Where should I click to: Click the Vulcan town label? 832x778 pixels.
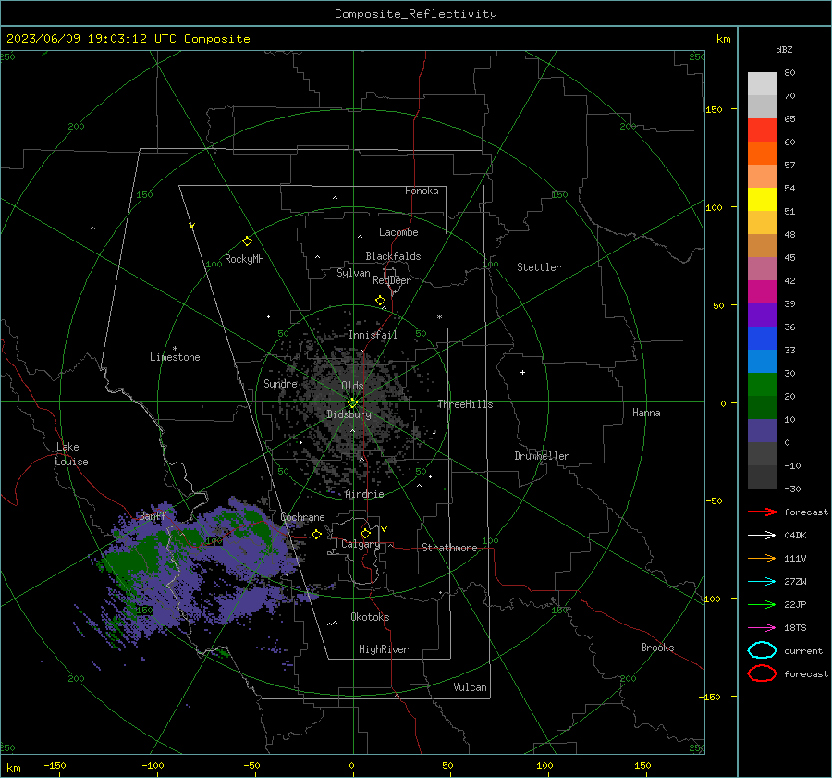click(470, 687)
